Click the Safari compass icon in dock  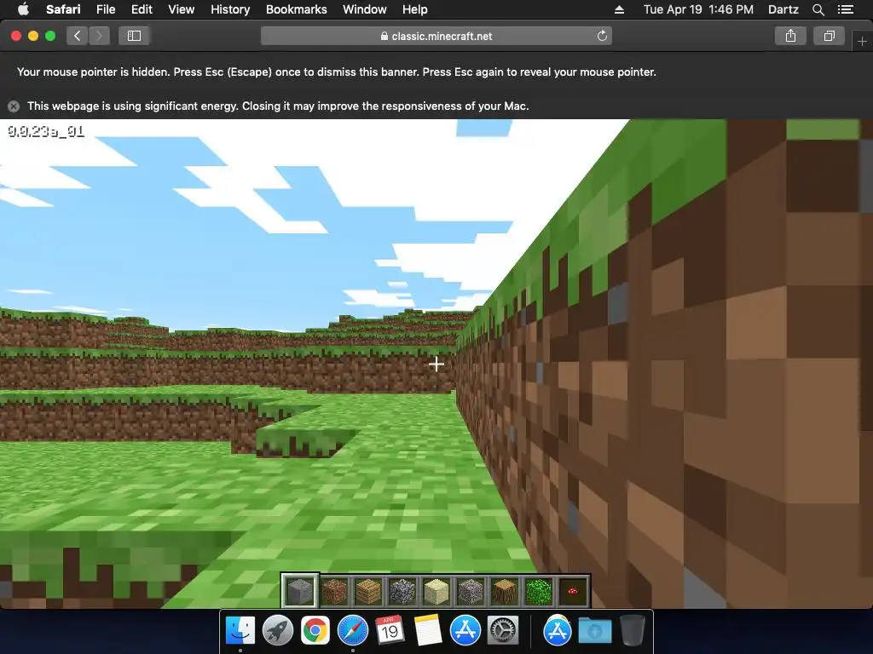tap(352, 631)
